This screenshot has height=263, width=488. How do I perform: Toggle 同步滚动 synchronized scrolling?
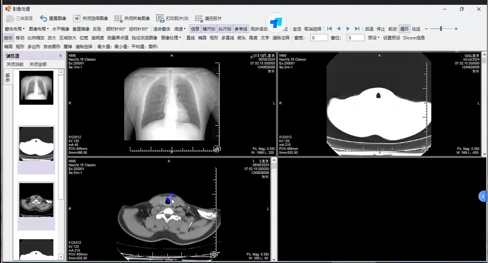(x=259, y=29)
